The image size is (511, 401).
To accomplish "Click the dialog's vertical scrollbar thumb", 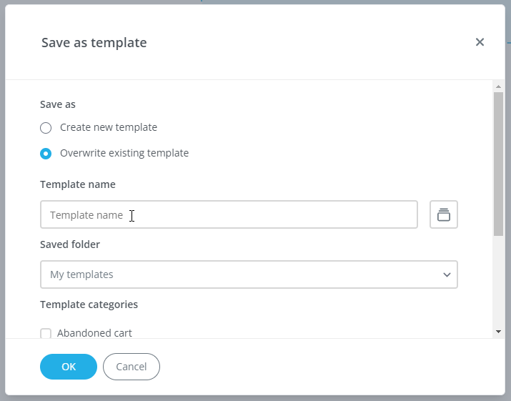I will click(498, 164).
